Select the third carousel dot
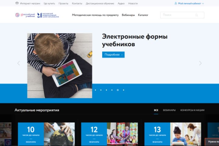The image size is (219, 146). coord(106,90)
